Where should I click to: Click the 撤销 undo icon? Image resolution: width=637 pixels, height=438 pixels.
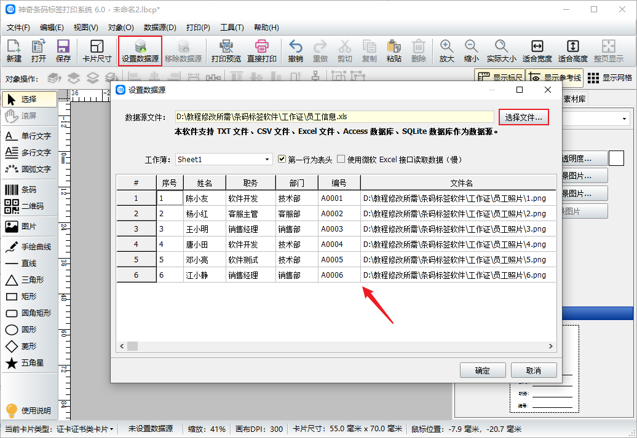pos(295,50)
